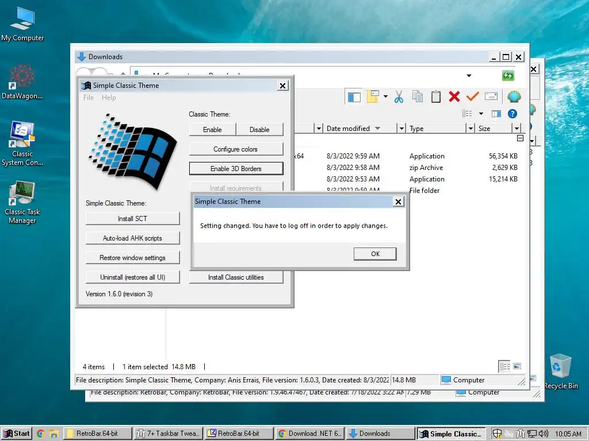Select the row dated 8/3/2022 9:59 AM
The width and height of the screenshot is (589, 441).
pos(408,156)
